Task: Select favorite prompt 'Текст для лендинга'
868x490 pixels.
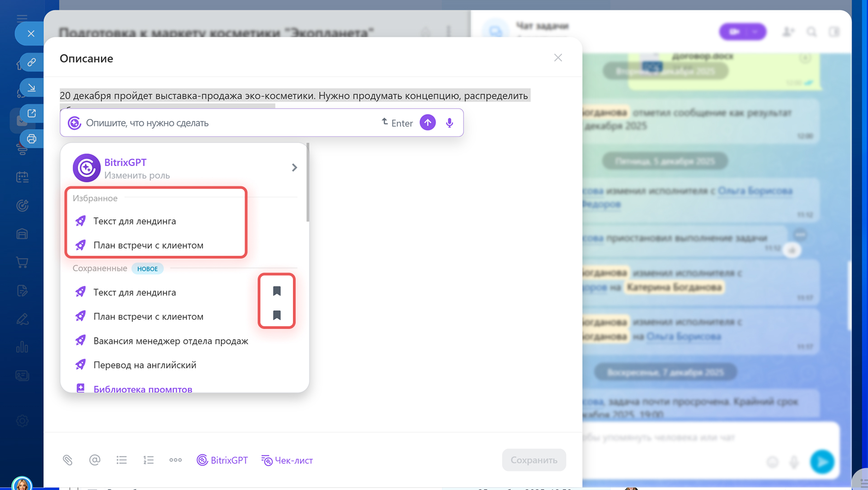Action: [x=135, y=221]
